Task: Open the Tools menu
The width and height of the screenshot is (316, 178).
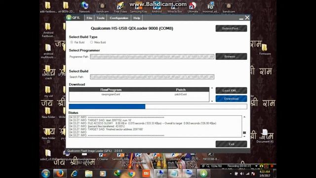Action: (x=100, y=18)
